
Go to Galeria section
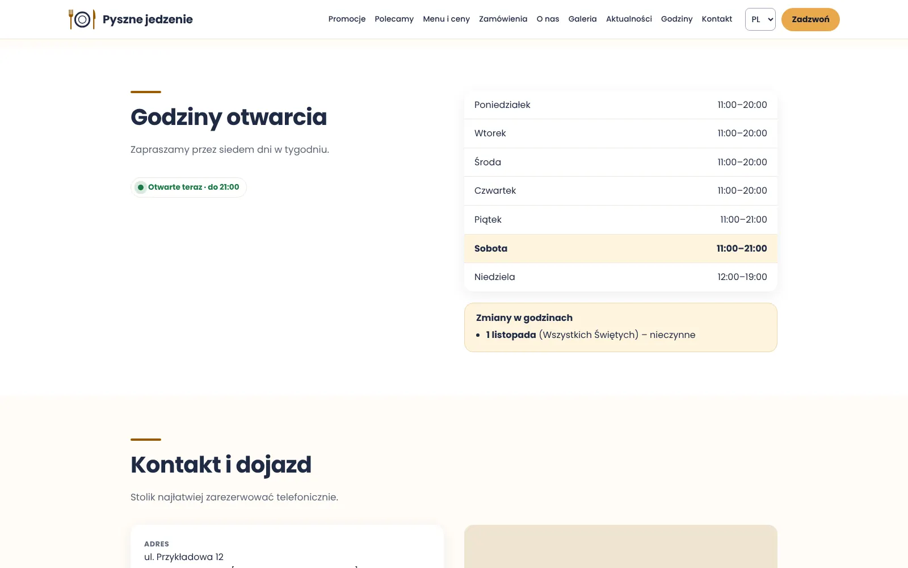tap(582, 19)
